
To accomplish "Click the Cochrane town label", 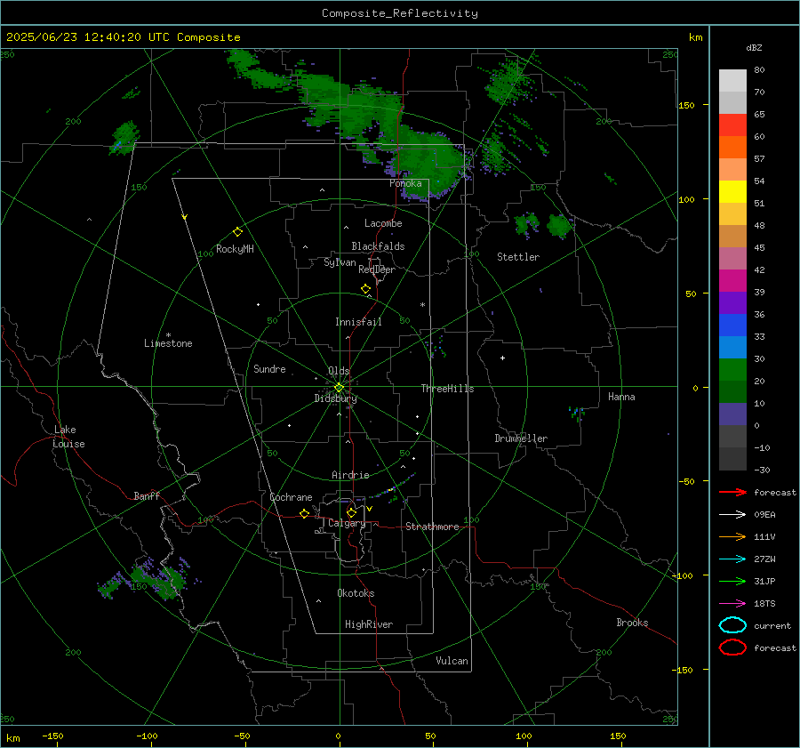I will 291,497.
